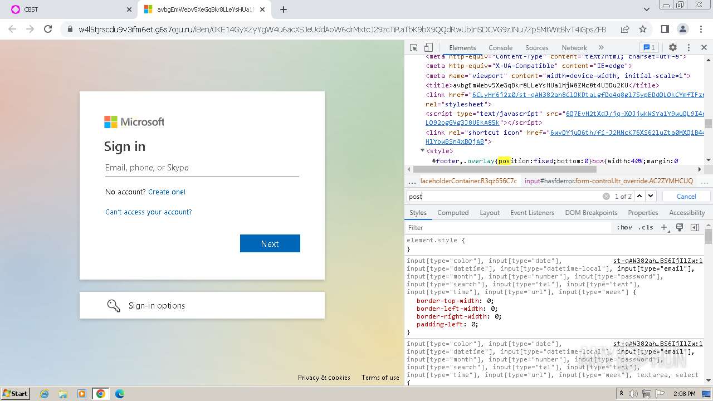Open DevTools settings gear
713x401 pixels.
673,48
